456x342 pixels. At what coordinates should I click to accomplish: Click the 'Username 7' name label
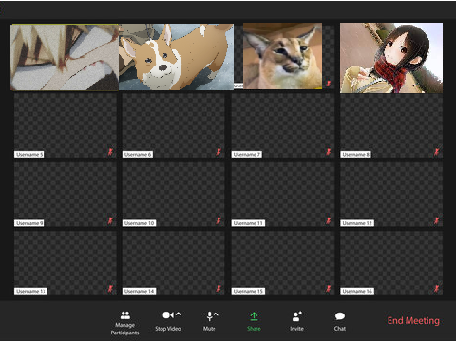tap(247, 155)
